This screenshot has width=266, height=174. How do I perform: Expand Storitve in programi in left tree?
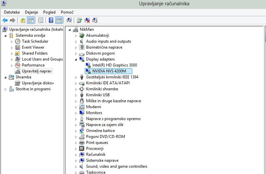tap(5, 89)
